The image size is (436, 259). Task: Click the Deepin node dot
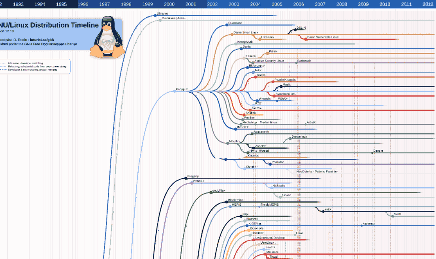coord(372,153)
